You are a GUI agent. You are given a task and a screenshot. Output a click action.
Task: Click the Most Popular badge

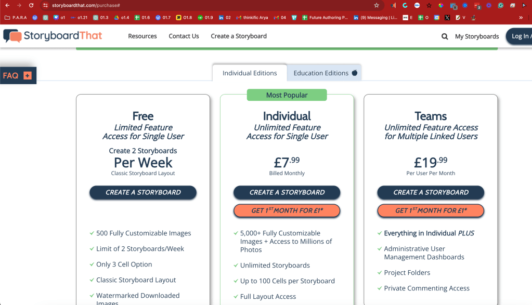pyautogui.click(x=287, y=95)
